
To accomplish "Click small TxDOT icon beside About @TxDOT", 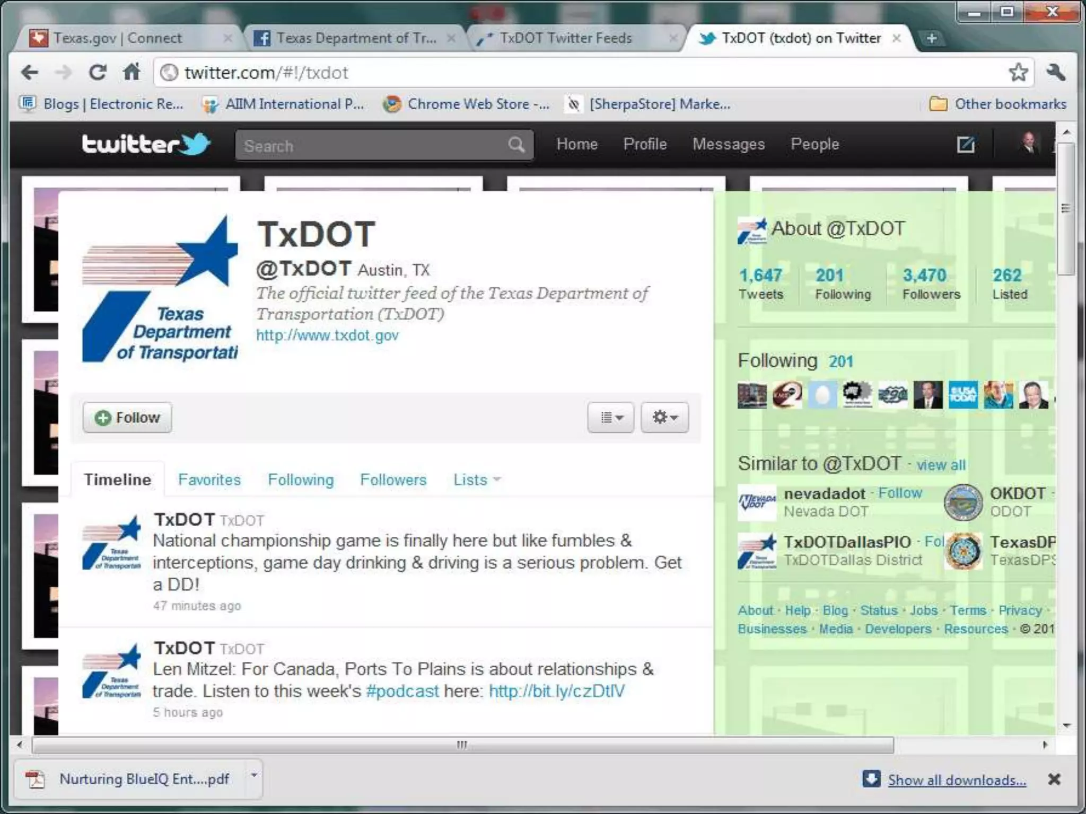I will click(x=752, y=231).
